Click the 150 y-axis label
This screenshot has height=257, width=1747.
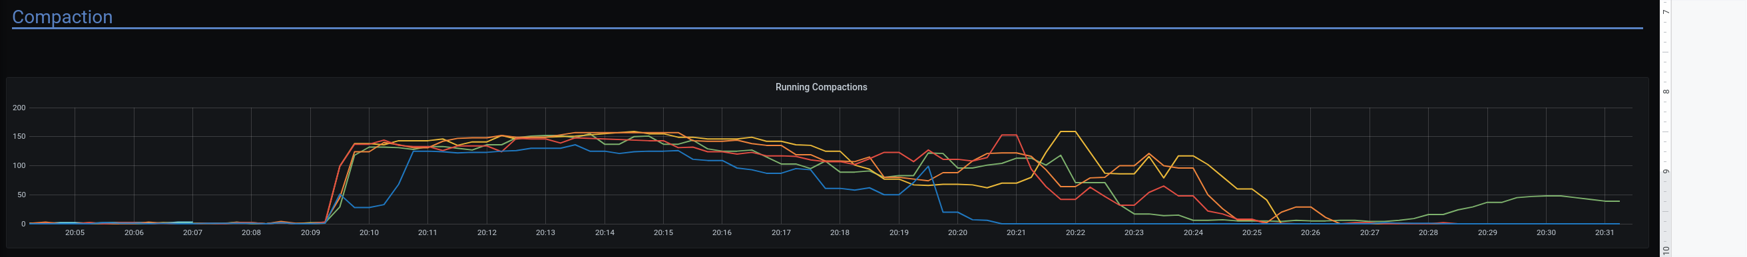(x=19, y=137)
